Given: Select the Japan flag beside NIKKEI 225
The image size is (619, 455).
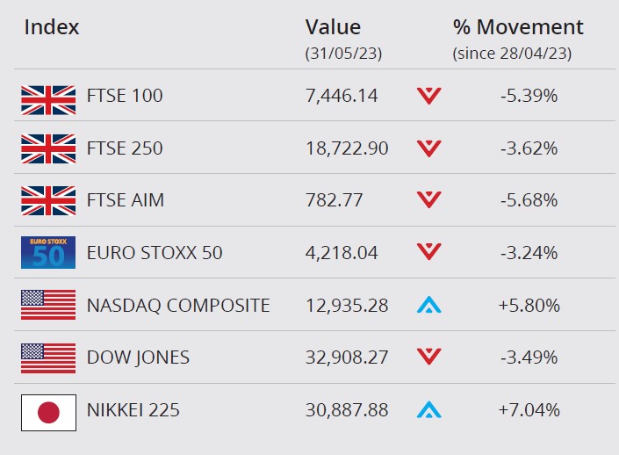Looking at the screenshot, I should (48, 413).
